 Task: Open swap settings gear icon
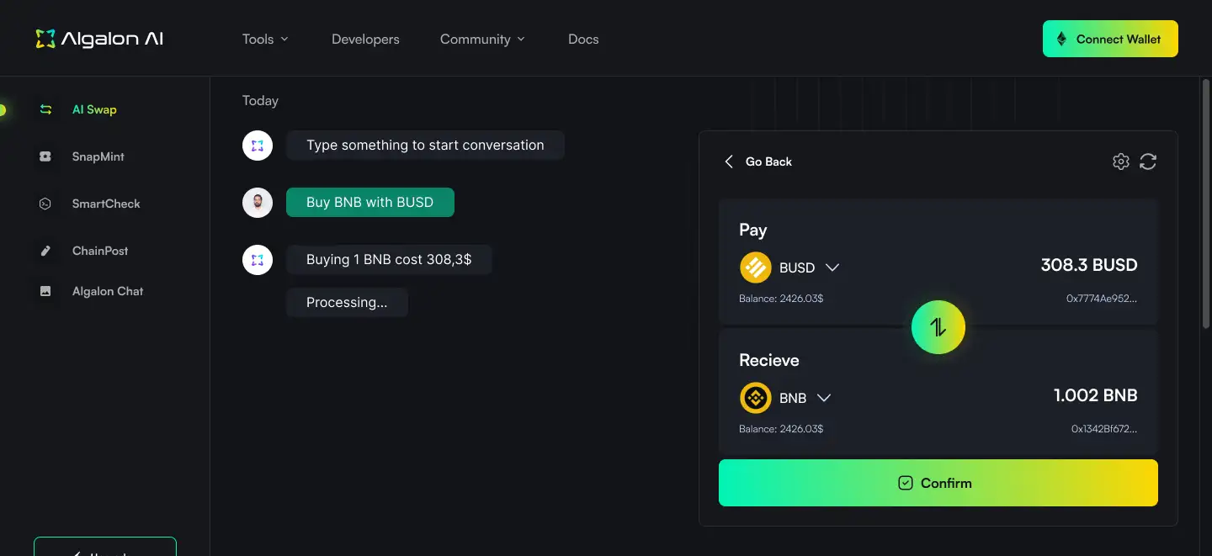[x=1120, y=162]
